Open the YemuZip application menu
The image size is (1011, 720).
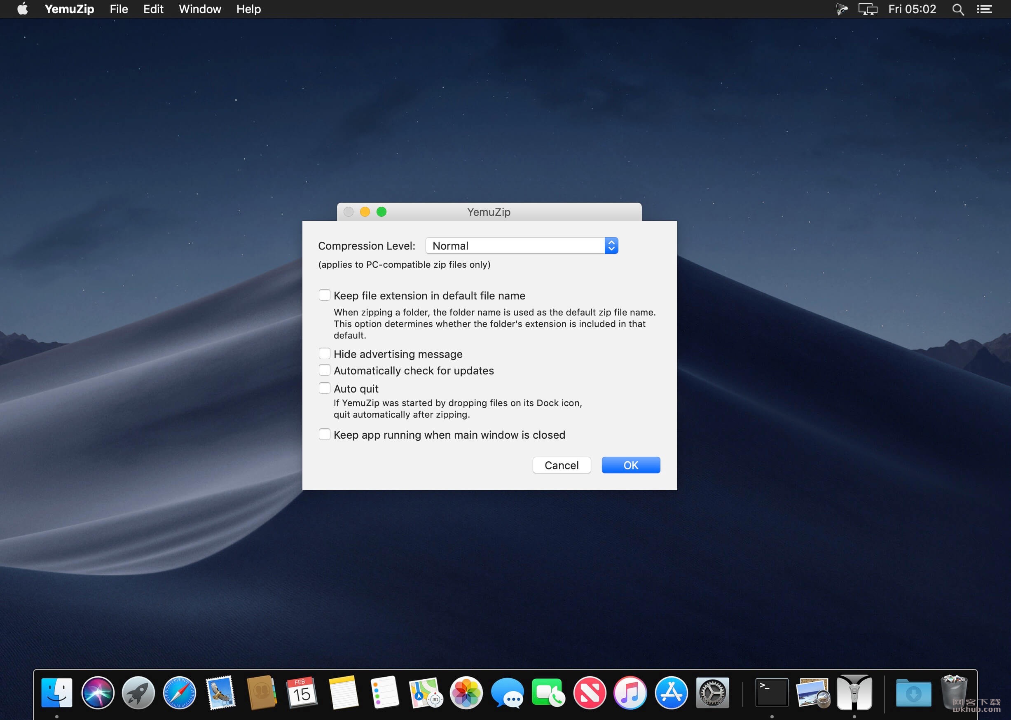(x=69, y=9)
